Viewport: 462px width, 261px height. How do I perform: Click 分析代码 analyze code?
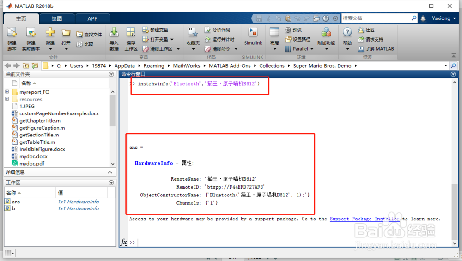pos(218,30)
